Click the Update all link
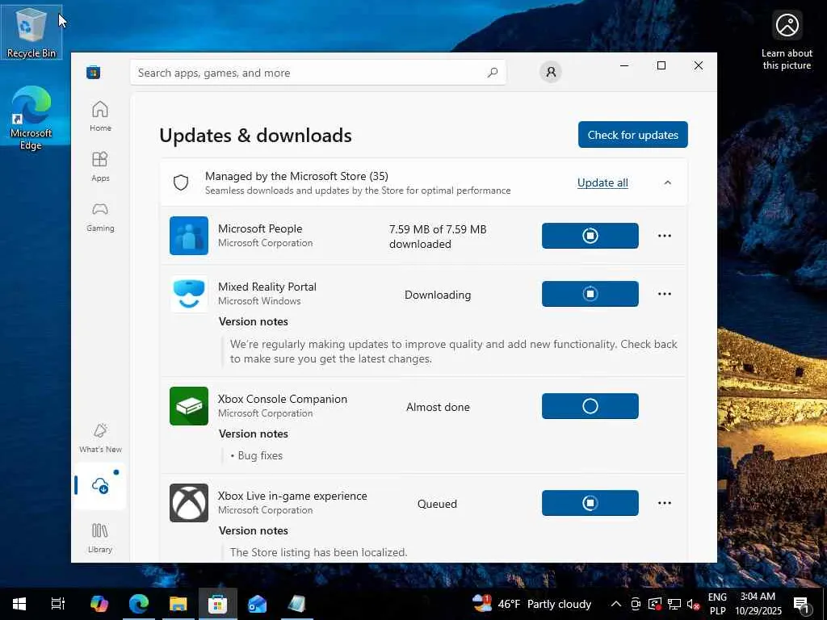 [602, 182]
